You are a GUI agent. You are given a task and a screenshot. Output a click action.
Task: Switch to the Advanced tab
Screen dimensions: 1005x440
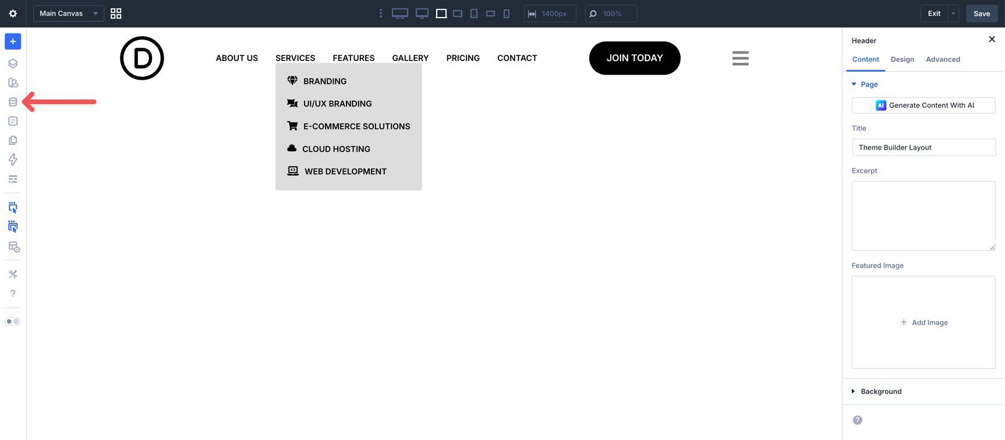[943, 59]
